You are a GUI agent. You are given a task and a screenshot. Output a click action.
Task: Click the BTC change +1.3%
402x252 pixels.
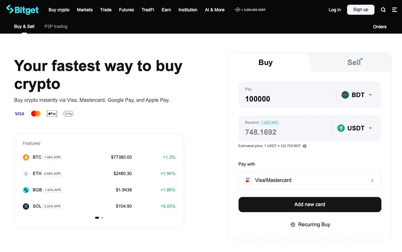(x=169, y=157)
